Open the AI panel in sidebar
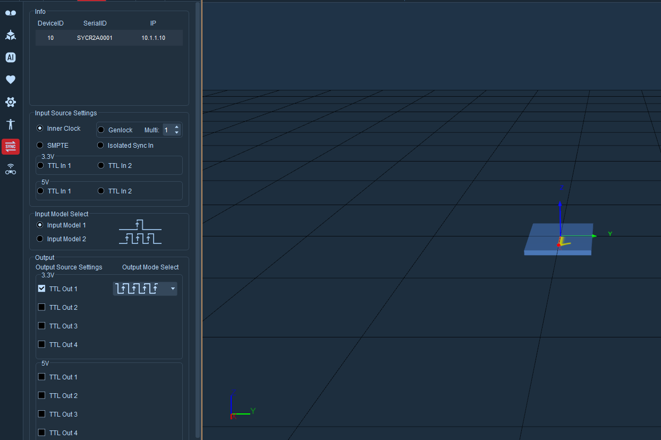661x440 pixels. [x=11, y=57]
